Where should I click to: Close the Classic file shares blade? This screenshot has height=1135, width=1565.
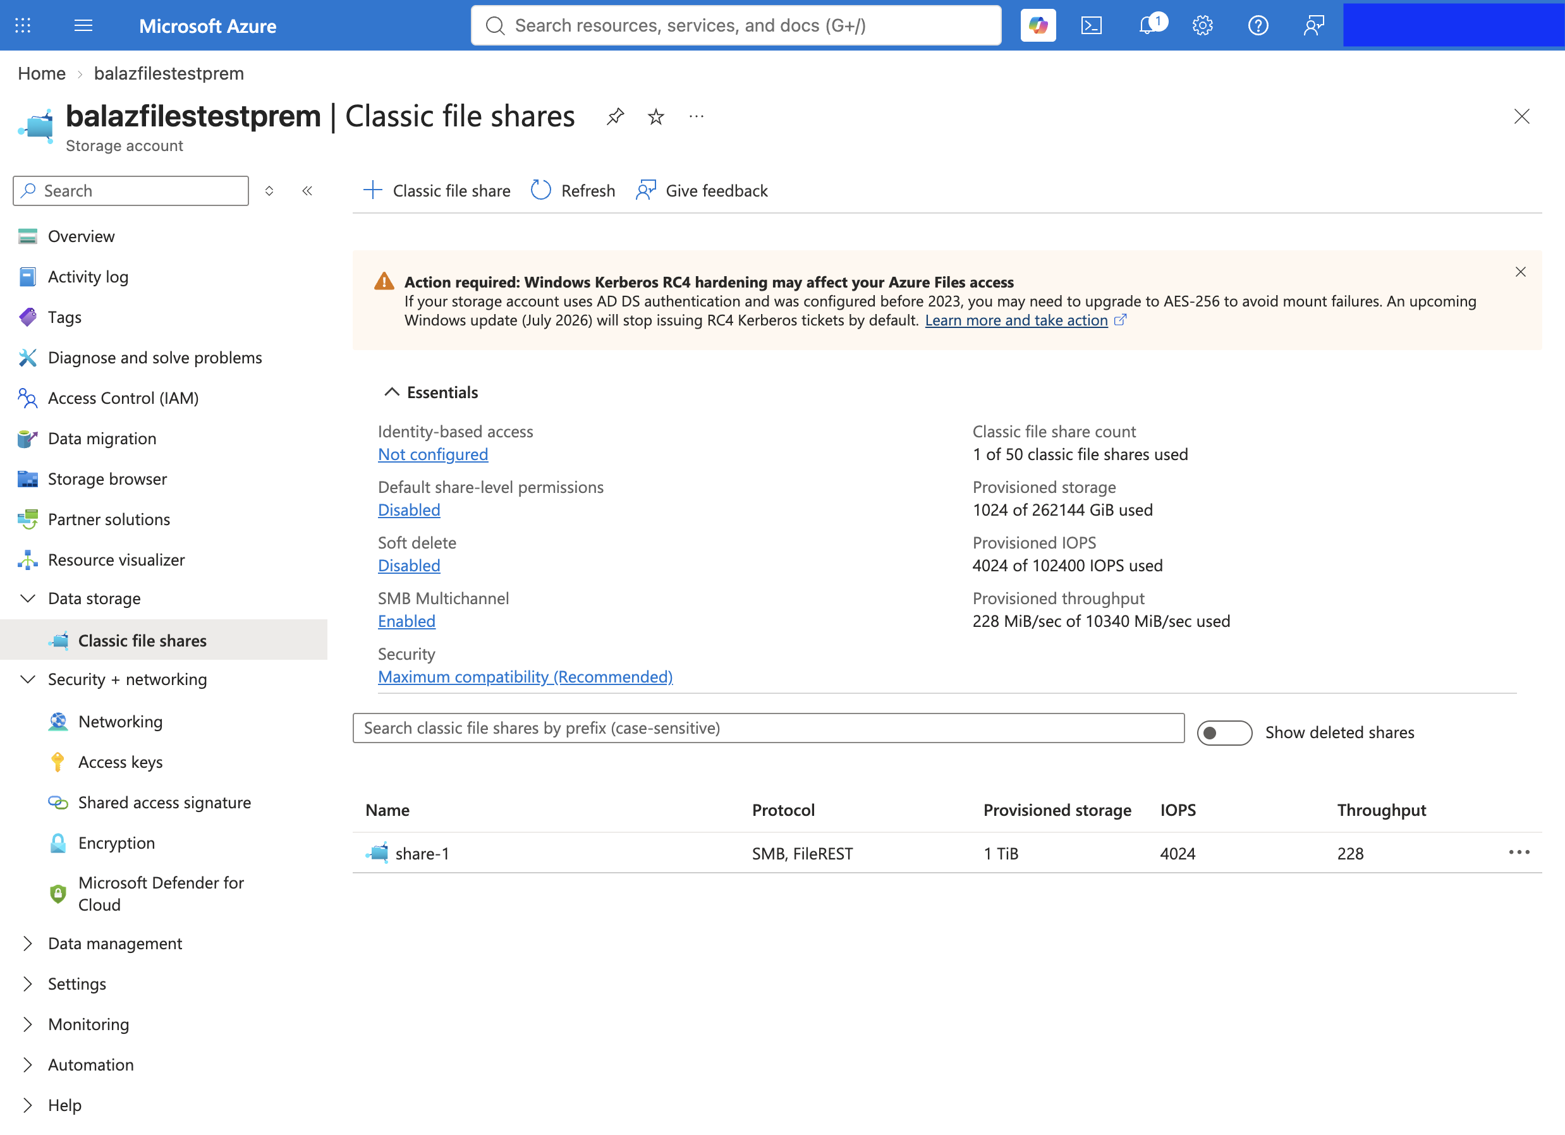(x=1521, y=116)
